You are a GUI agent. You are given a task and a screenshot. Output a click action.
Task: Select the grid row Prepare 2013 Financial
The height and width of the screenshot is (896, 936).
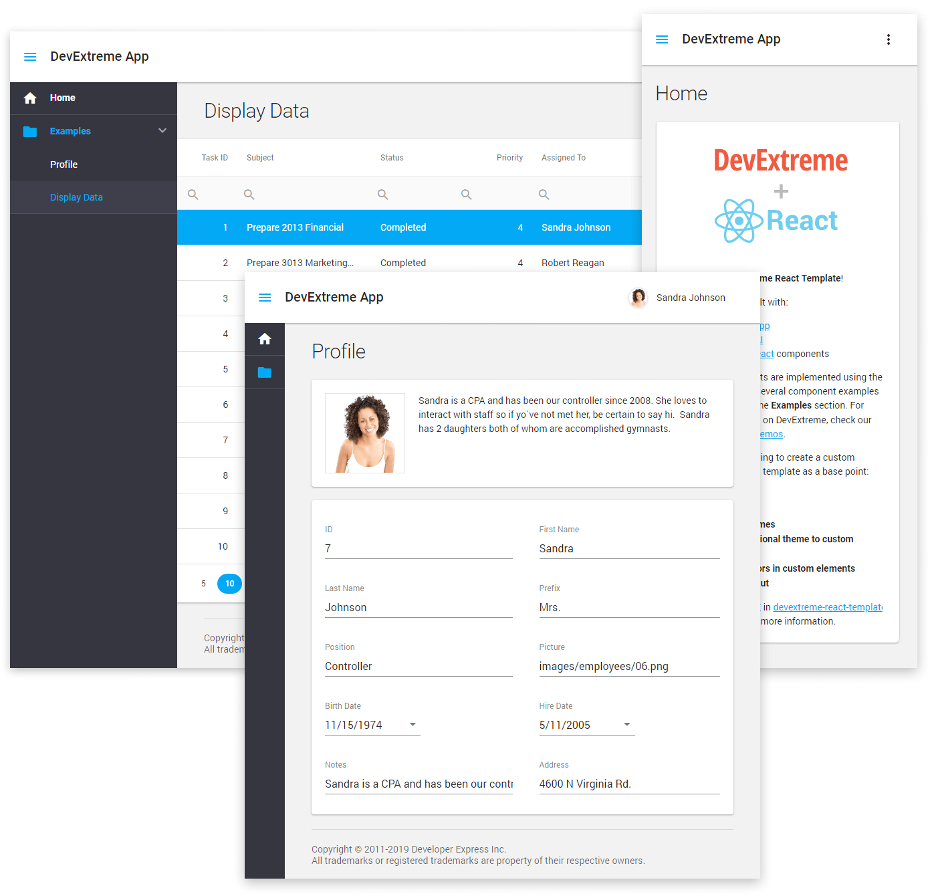coord(295,227)
